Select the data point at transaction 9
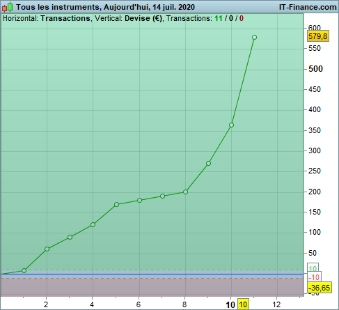The image size is (339, 310). coord(208,164)
